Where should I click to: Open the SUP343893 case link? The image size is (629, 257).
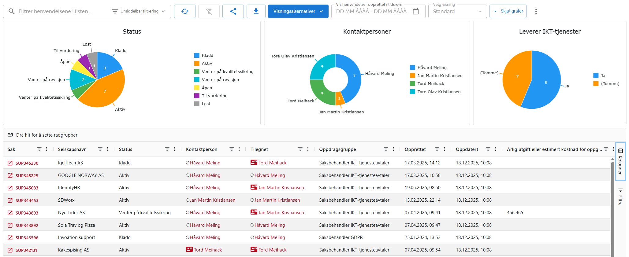point(27,213)
